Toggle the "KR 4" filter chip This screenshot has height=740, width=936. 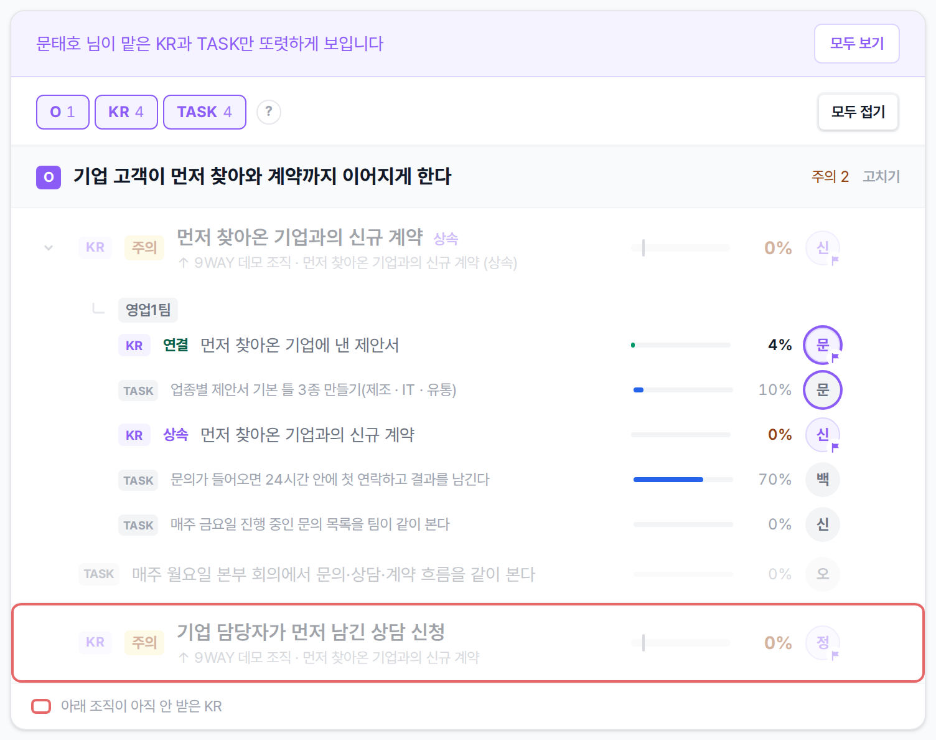[126, 112]
